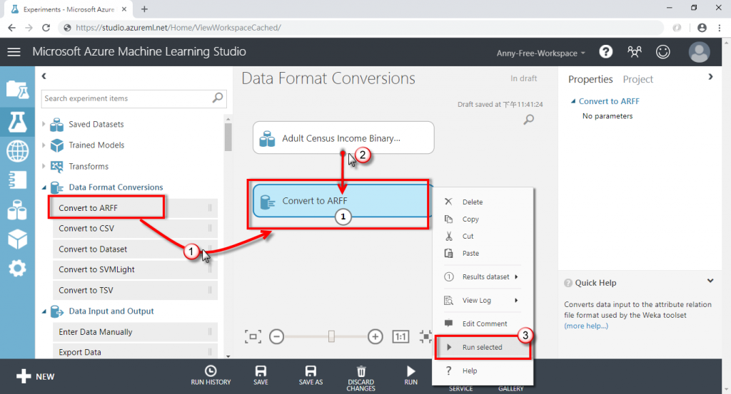Image resolution: width=731 pixels, height=394 pixels.
Task: Set zoom to 1:1 actual size
Action: point(401,336)
